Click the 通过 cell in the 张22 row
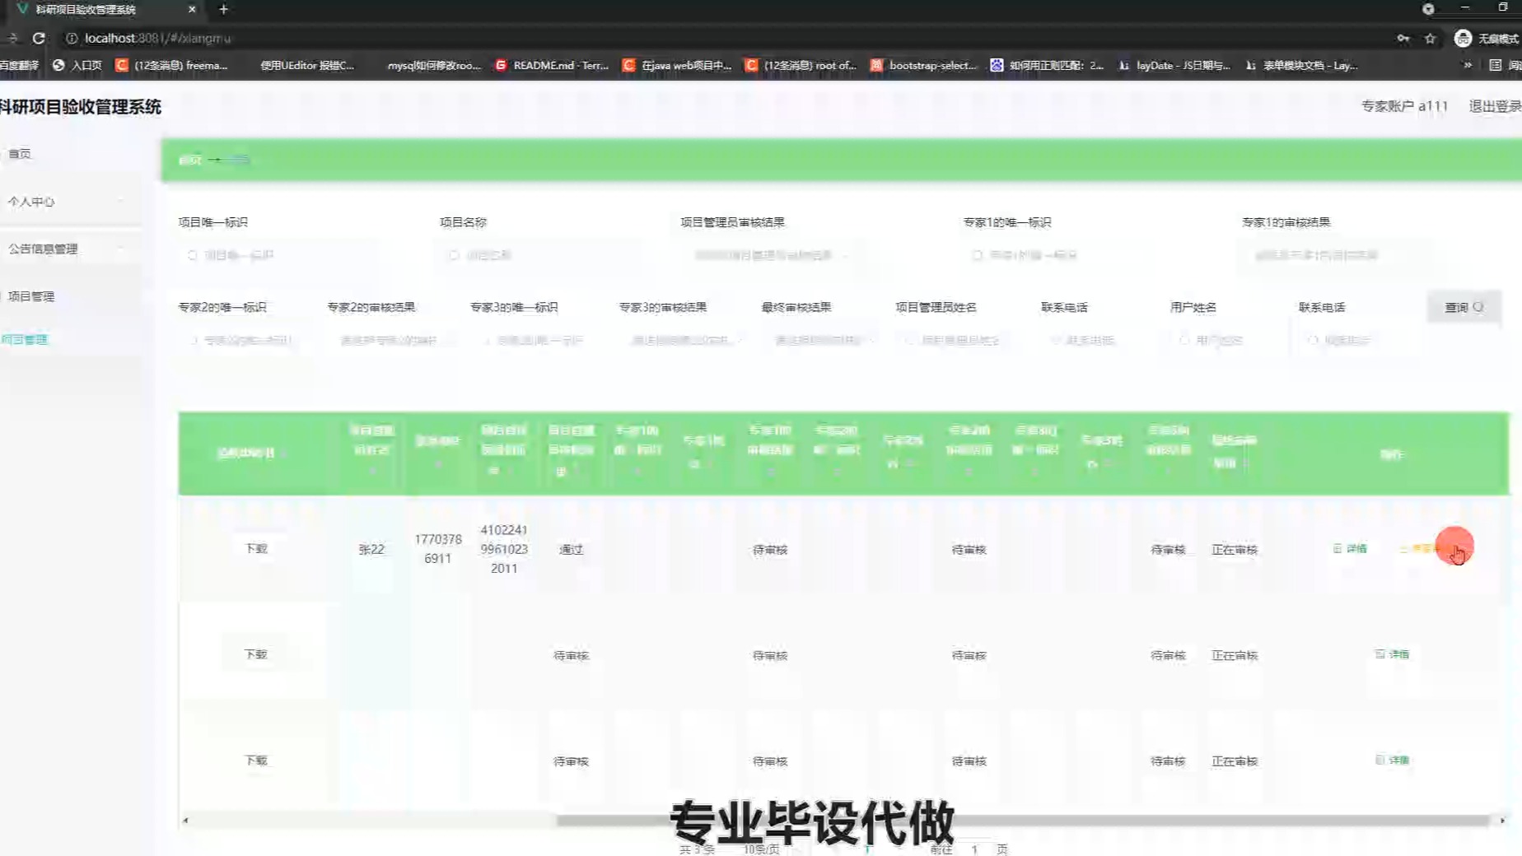This screenshot has height=856, width=1522. click(571, 549)
